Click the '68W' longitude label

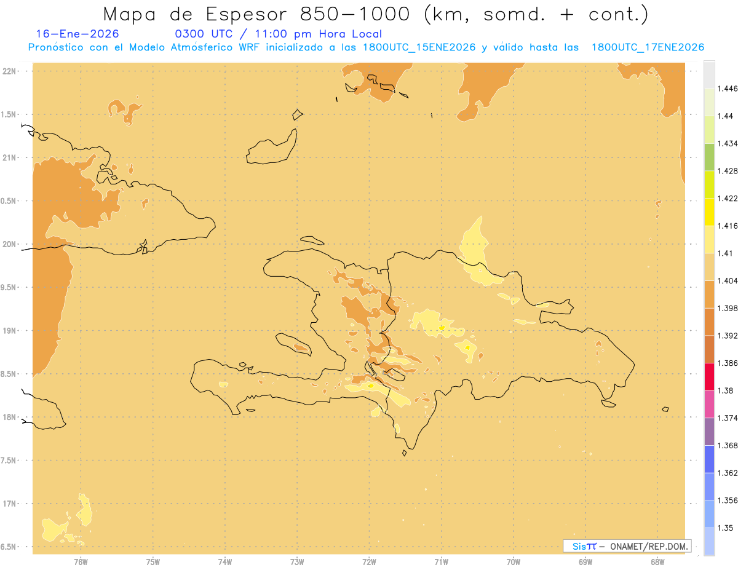[x=657, y=561]
